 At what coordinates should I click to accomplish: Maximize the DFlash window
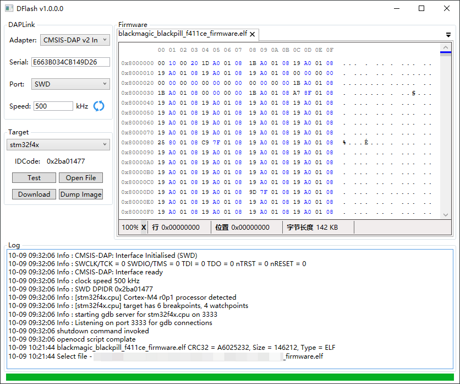[x=421, y=8]
